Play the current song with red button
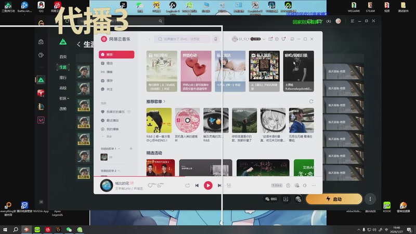Viewport: 416px width, 234px height. pos(208,186)
